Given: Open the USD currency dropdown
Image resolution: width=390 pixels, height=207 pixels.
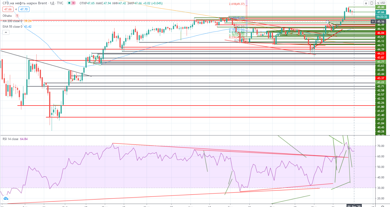Looking at the screenshot, I should click(383, 3).
